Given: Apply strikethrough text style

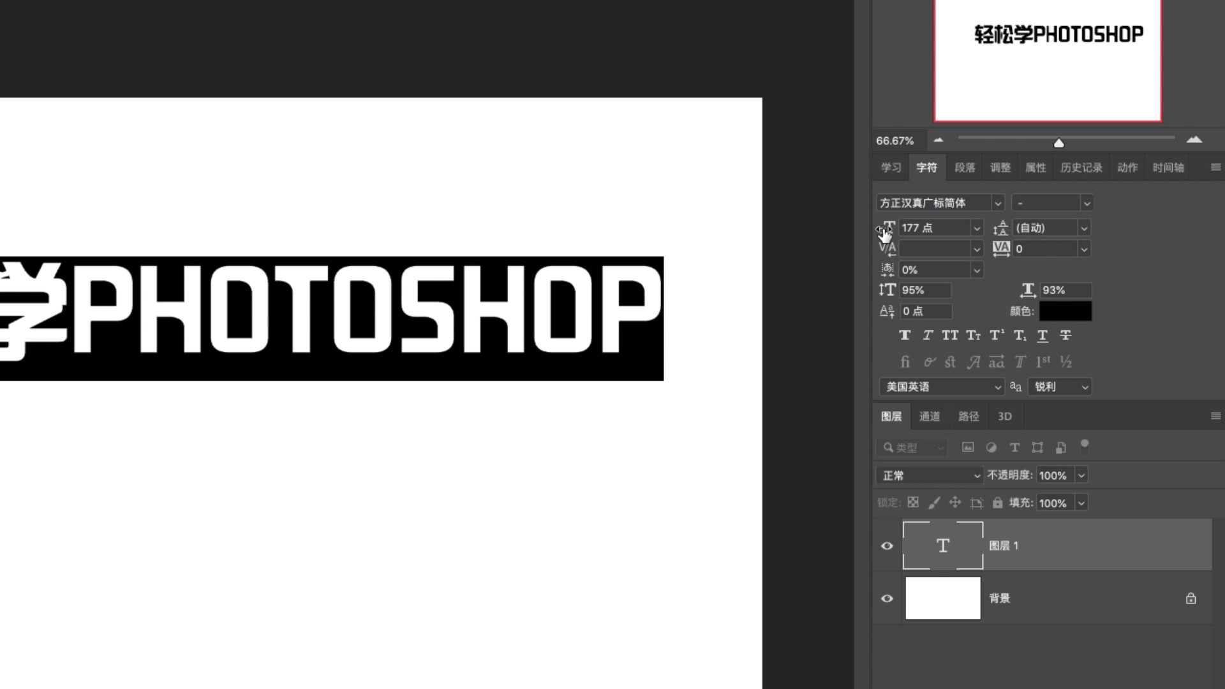Looking at the screenshot, I should point(1065,336).
